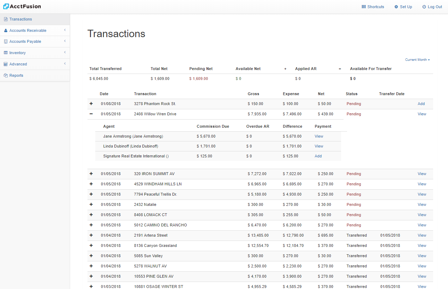This screenshot has height=289, width=448.
Task: Click Add for 3278 Phantom Rock St.
Action: click(421, 104)
